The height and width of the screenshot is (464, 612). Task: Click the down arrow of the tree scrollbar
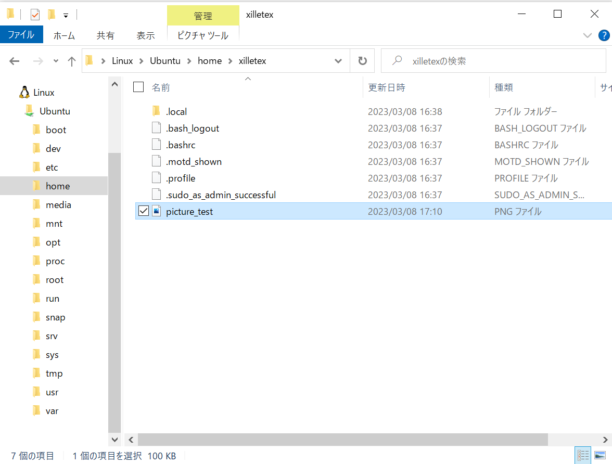[114, 440]
